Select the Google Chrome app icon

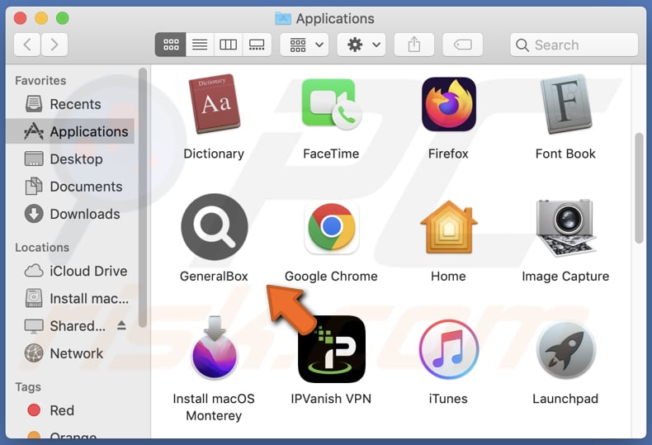[332, 227]
